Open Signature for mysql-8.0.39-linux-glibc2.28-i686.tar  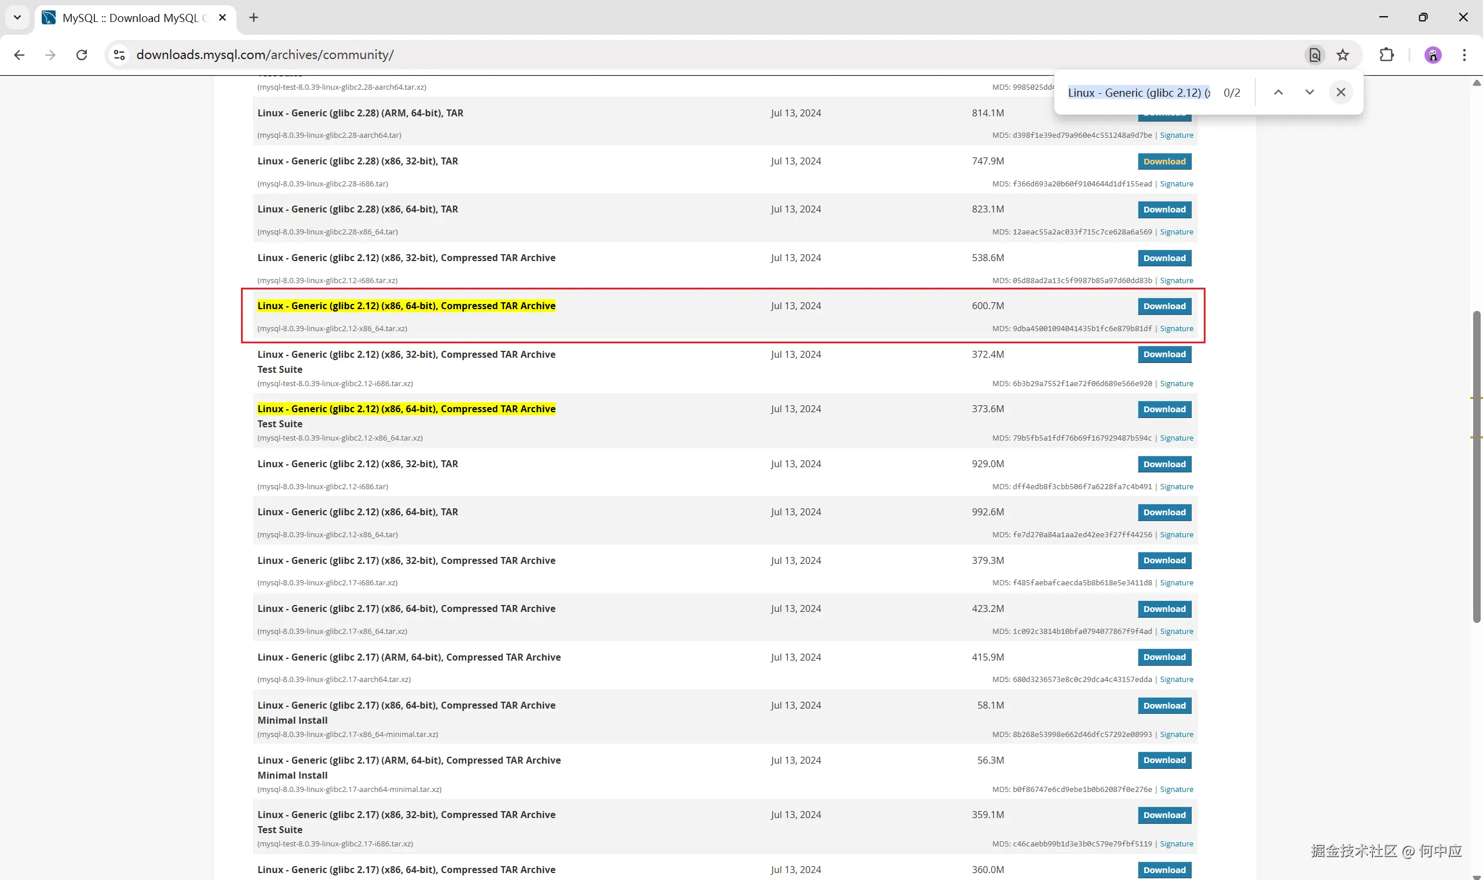1177,184
